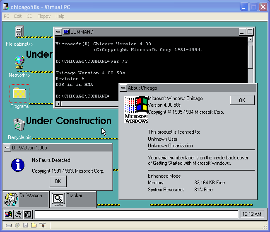Click 'Revision A' line in COMMAND
Image resolution: width=270 pixels, height=232 pixels.
[x=70, y=79]
